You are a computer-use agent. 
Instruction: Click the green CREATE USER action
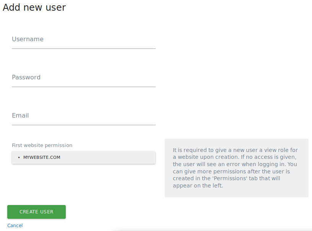tap(36, 212)
